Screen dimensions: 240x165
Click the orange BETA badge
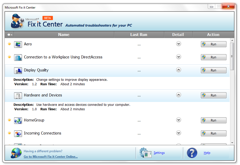pos(48,18)
